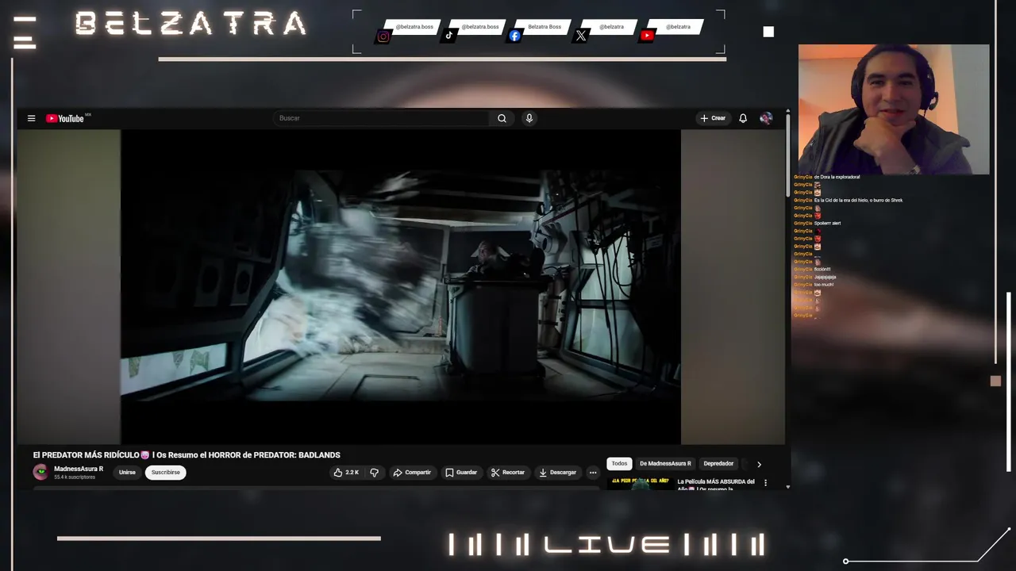Show more filter chips with arrow
1016x571 pixels.
coord(759,464)
